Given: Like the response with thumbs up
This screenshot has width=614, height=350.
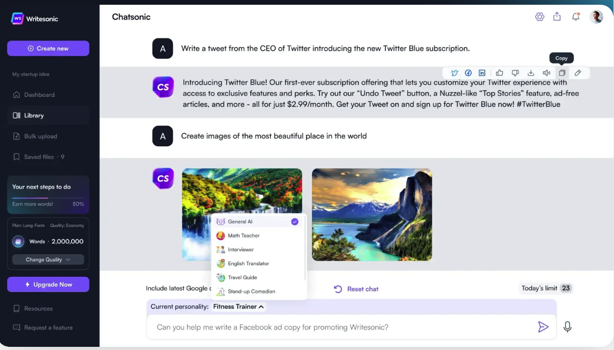Looking at the screenshot, I should pyautogui.click(x=499, y=73).
